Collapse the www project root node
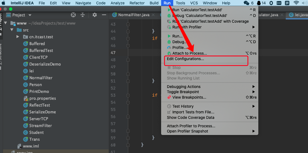The width and height of the screenshot is (308, 153). point(5,23)
